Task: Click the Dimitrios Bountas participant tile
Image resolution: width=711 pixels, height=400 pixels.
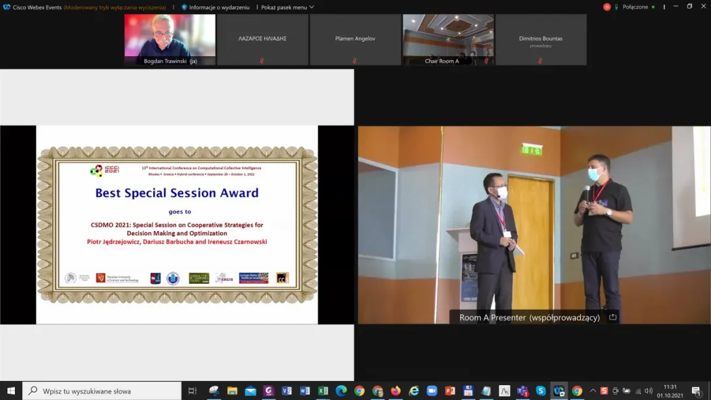Action: click(x=540, y=39)
